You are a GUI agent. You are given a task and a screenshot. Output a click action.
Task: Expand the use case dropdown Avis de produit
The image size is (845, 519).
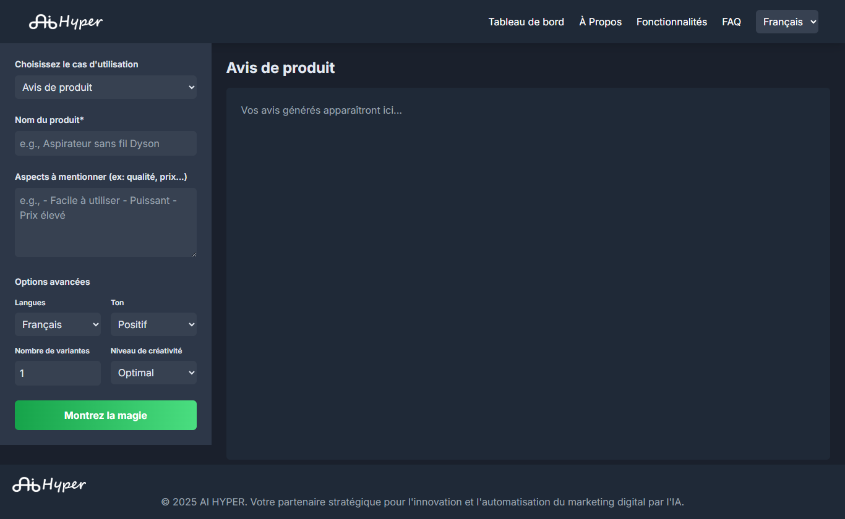[x=106, y=87]
